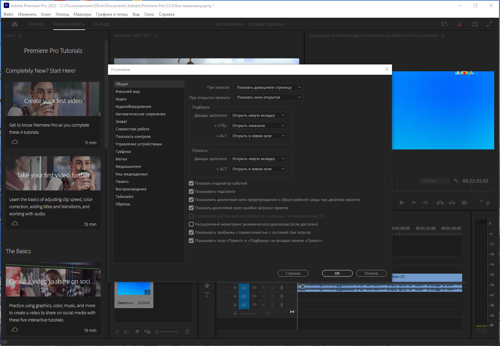This screenshot has width=500, height=346.
Task: Click the Lift button in Program monitor
Action: [x=440, y=203]
